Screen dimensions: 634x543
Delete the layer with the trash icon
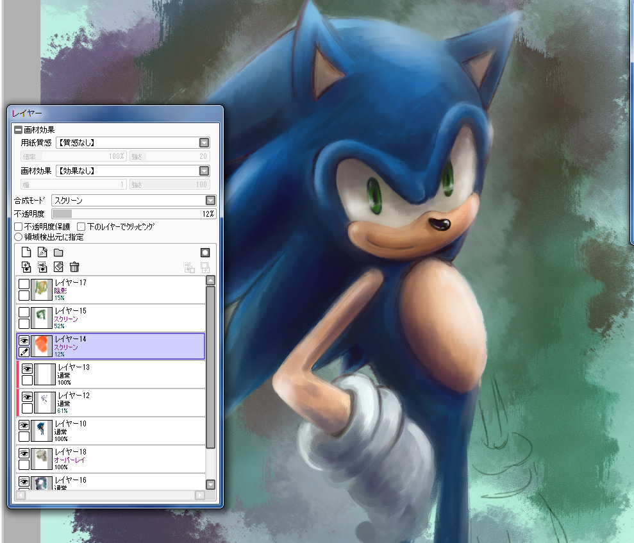74,267
